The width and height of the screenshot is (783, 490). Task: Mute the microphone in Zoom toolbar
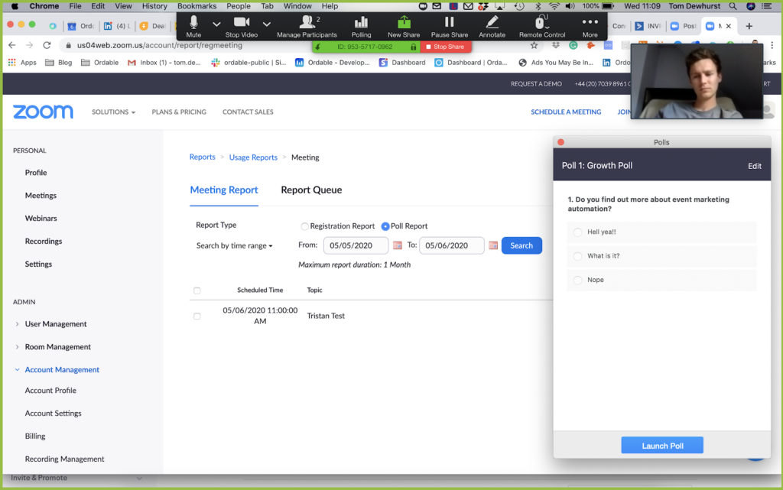point(193,27)
